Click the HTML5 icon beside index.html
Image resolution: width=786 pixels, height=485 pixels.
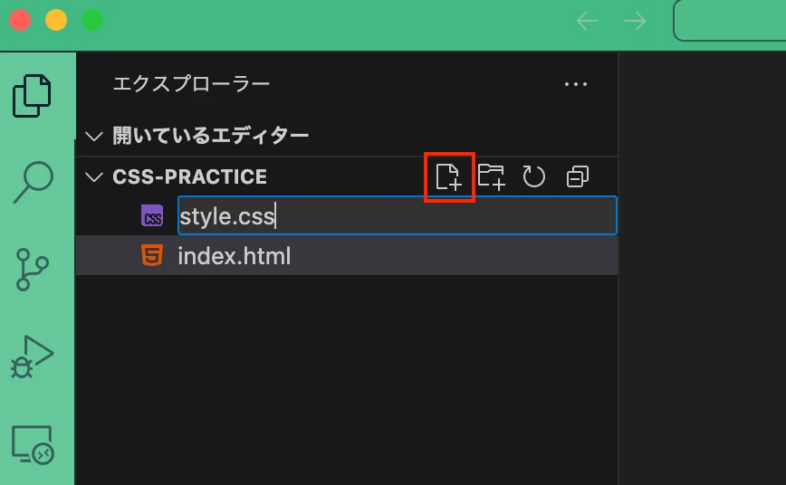coord(152,256)
